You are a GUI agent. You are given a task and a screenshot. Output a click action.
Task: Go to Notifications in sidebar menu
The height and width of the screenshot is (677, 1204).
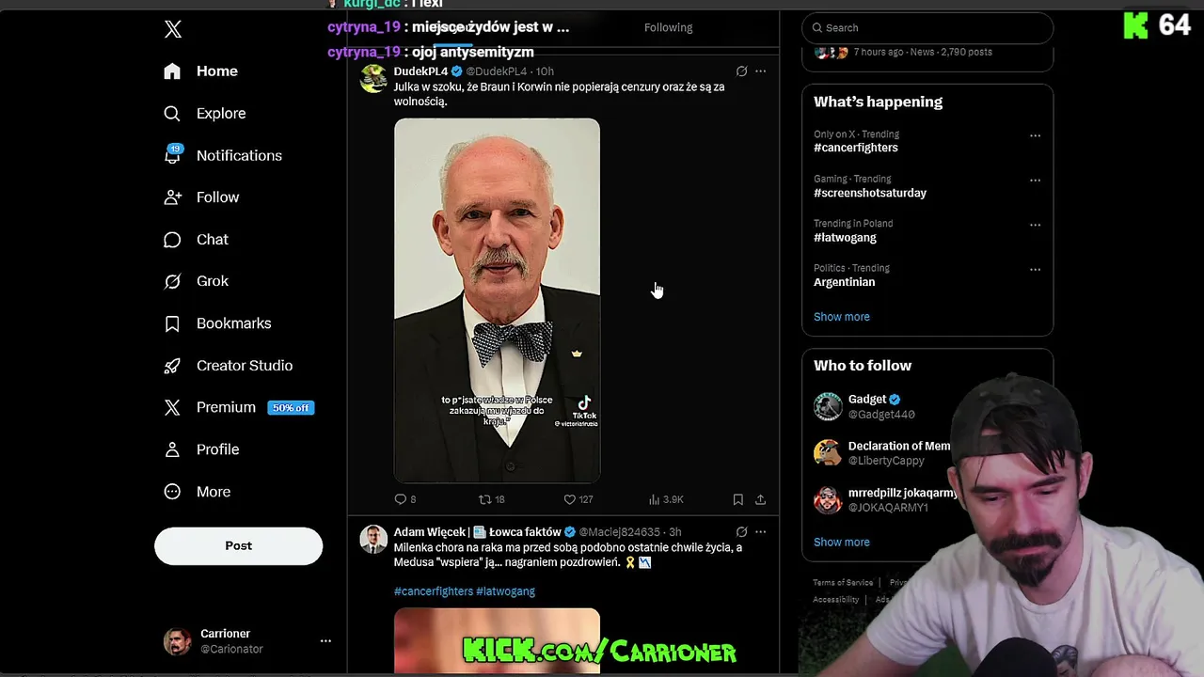239,156
